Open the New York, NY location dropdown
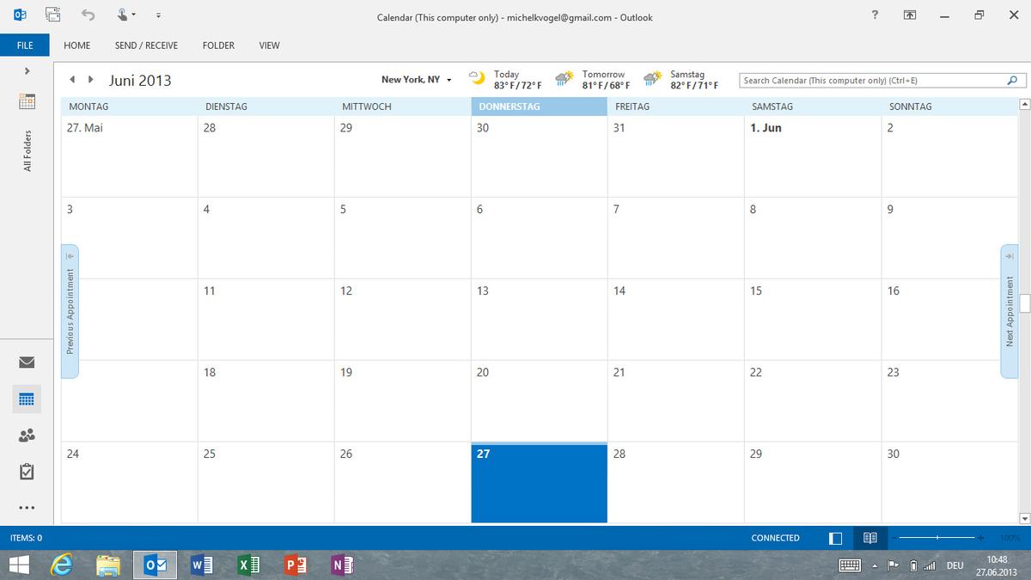Image resolution: width=1031 pixels, height=580 pixels. coord(449,80)
